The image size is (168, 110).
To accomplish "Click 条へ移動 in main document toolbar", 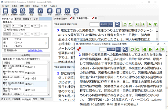I will point(104,24).
